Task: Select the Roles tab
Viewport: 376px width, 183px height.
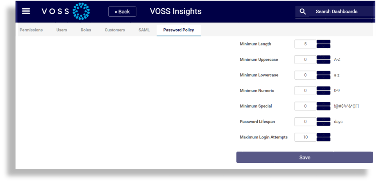Action: coord(86,30)
